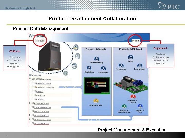Image resolution: width=185 pixels, height=138 pixels.
Task: Click the Workstation icon above the tree
Action: click(x=30, y=75)
